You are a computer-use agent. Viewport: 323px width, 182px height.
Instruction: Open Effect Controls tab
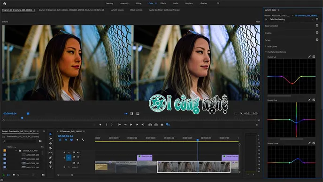pos(136,10)
